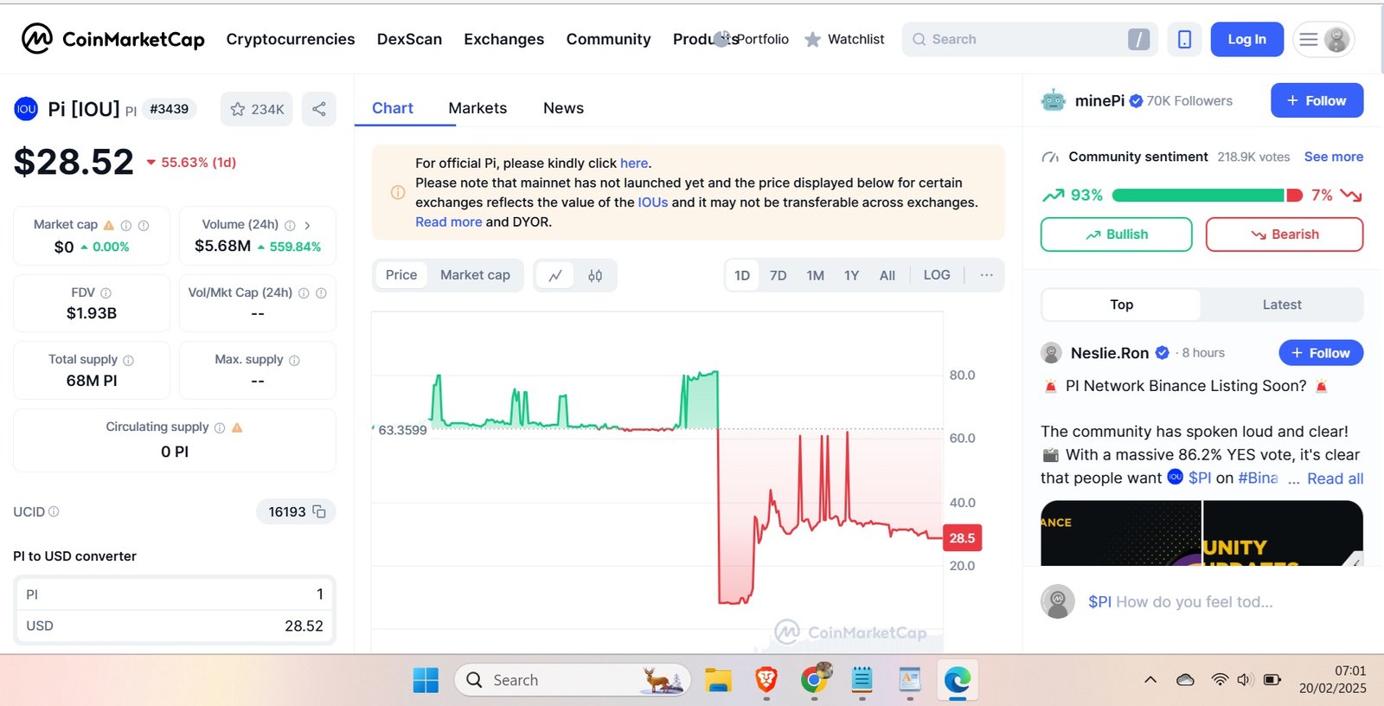This screenshot has height=706, width=1384.
Task: Open the Chart tab
Action: point(393,108)
